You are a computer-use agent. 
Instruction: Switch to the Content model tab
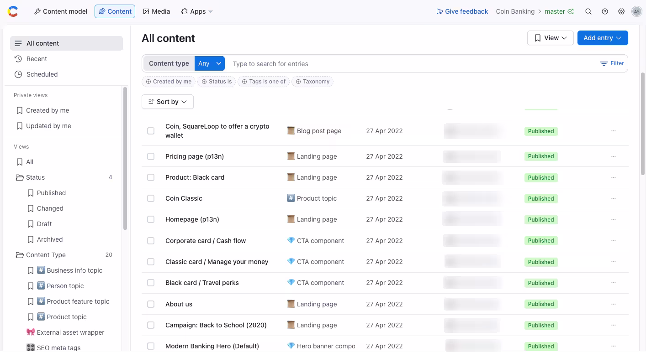click(x=61, y=11)
